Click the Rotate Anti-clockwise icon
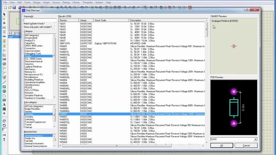276x155 pixels. [4, 125]
